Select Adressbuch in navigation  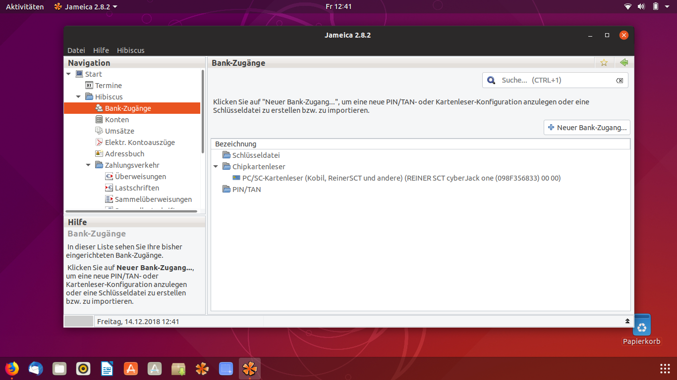(124, 154)
